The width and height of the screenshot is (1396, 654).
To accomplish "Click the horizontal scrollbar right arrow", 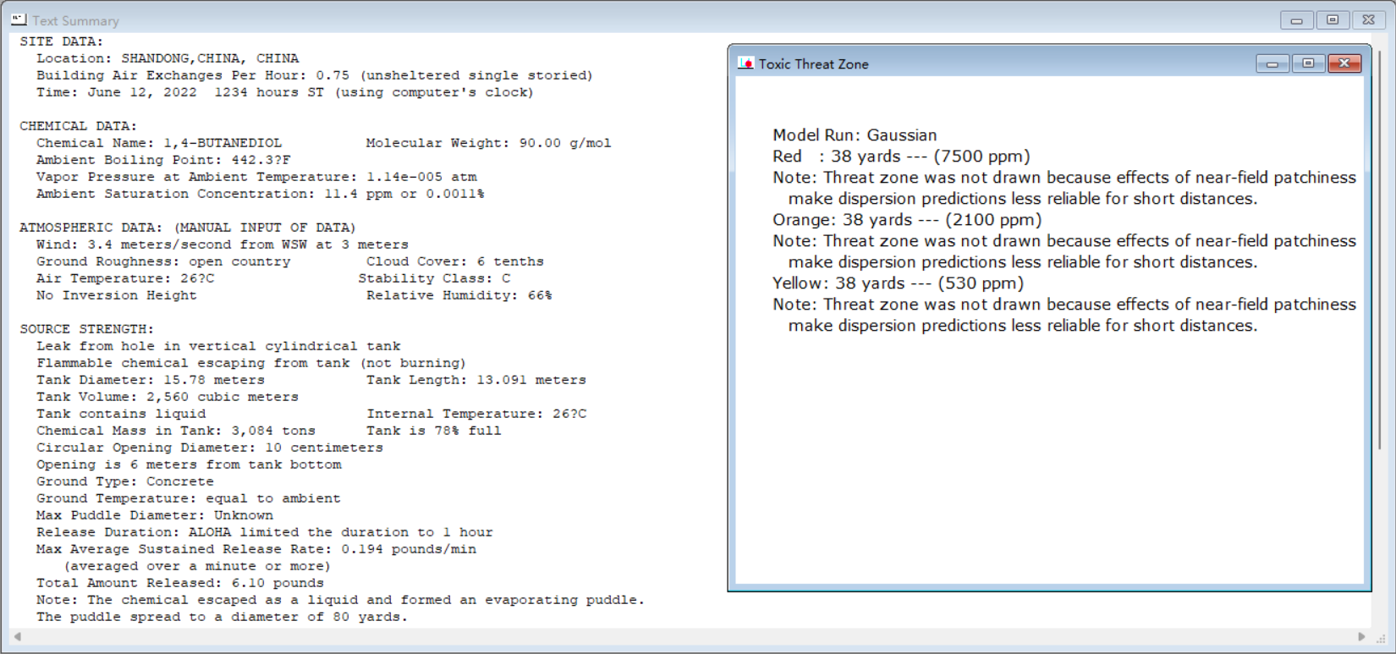I will tap(1361, 636).
